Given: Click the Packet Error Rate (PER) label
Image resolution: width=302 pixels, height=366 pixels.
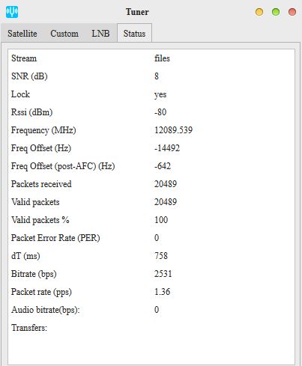Looking at the screenshot, I should point(55,238).
